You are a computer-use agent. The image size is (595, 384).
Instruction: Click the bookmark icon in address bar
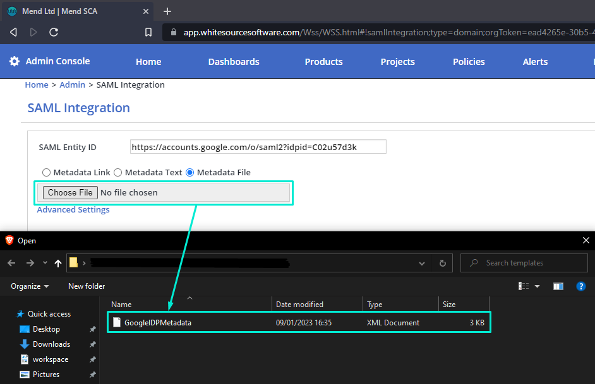(x=148, y=32)
